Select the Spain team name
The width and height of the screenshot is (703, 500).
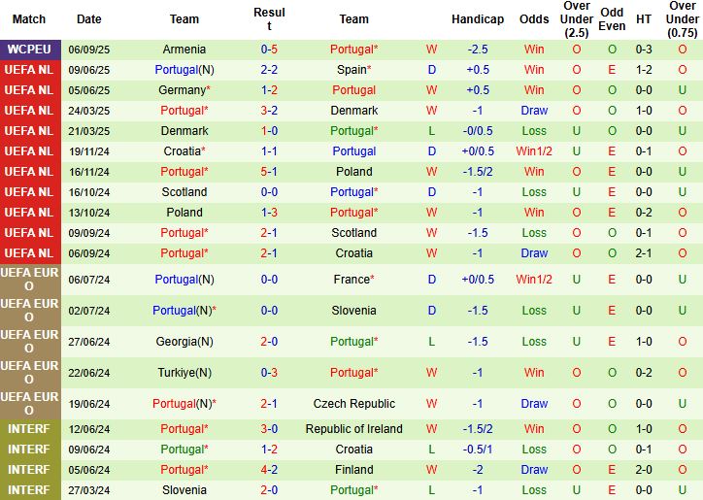click(353, 70)
